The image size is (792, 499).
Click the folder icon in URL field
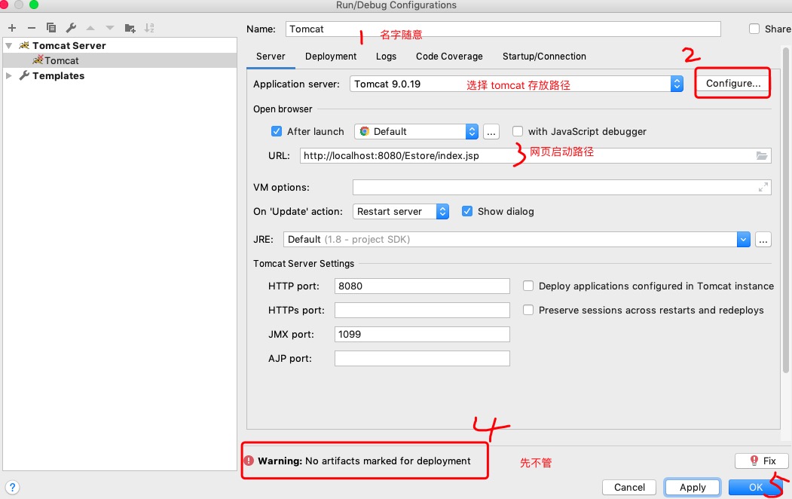(762, 155)
